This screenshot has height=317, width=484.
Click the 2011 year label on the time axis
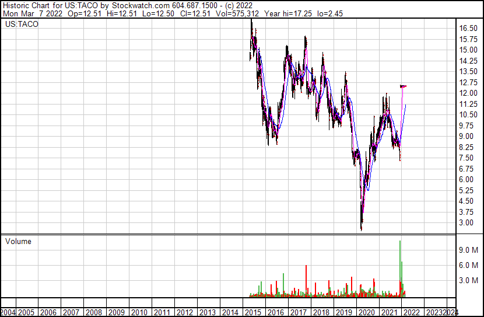pos(162,312)
